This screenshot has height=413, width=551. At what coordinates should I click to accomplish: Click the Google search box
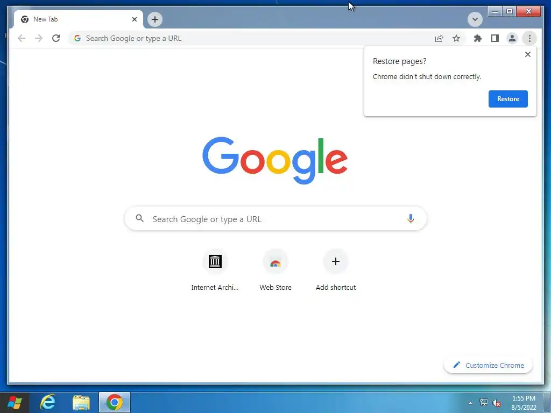tap(275, 219)
